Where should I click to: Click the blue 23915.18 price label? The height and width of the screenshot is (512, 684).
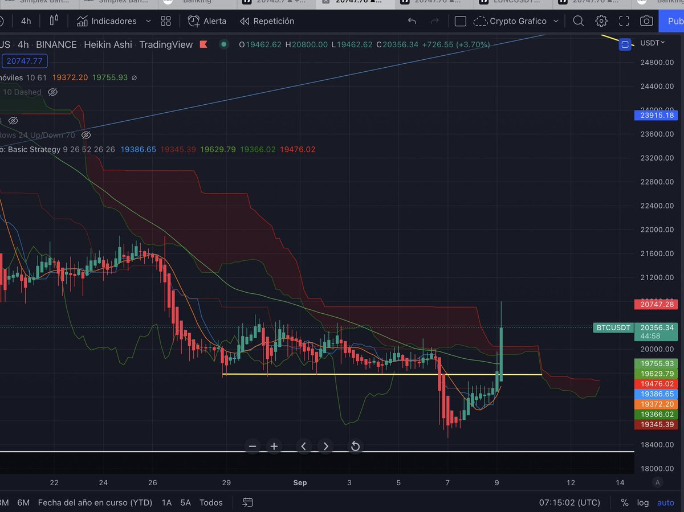[655, 115]
